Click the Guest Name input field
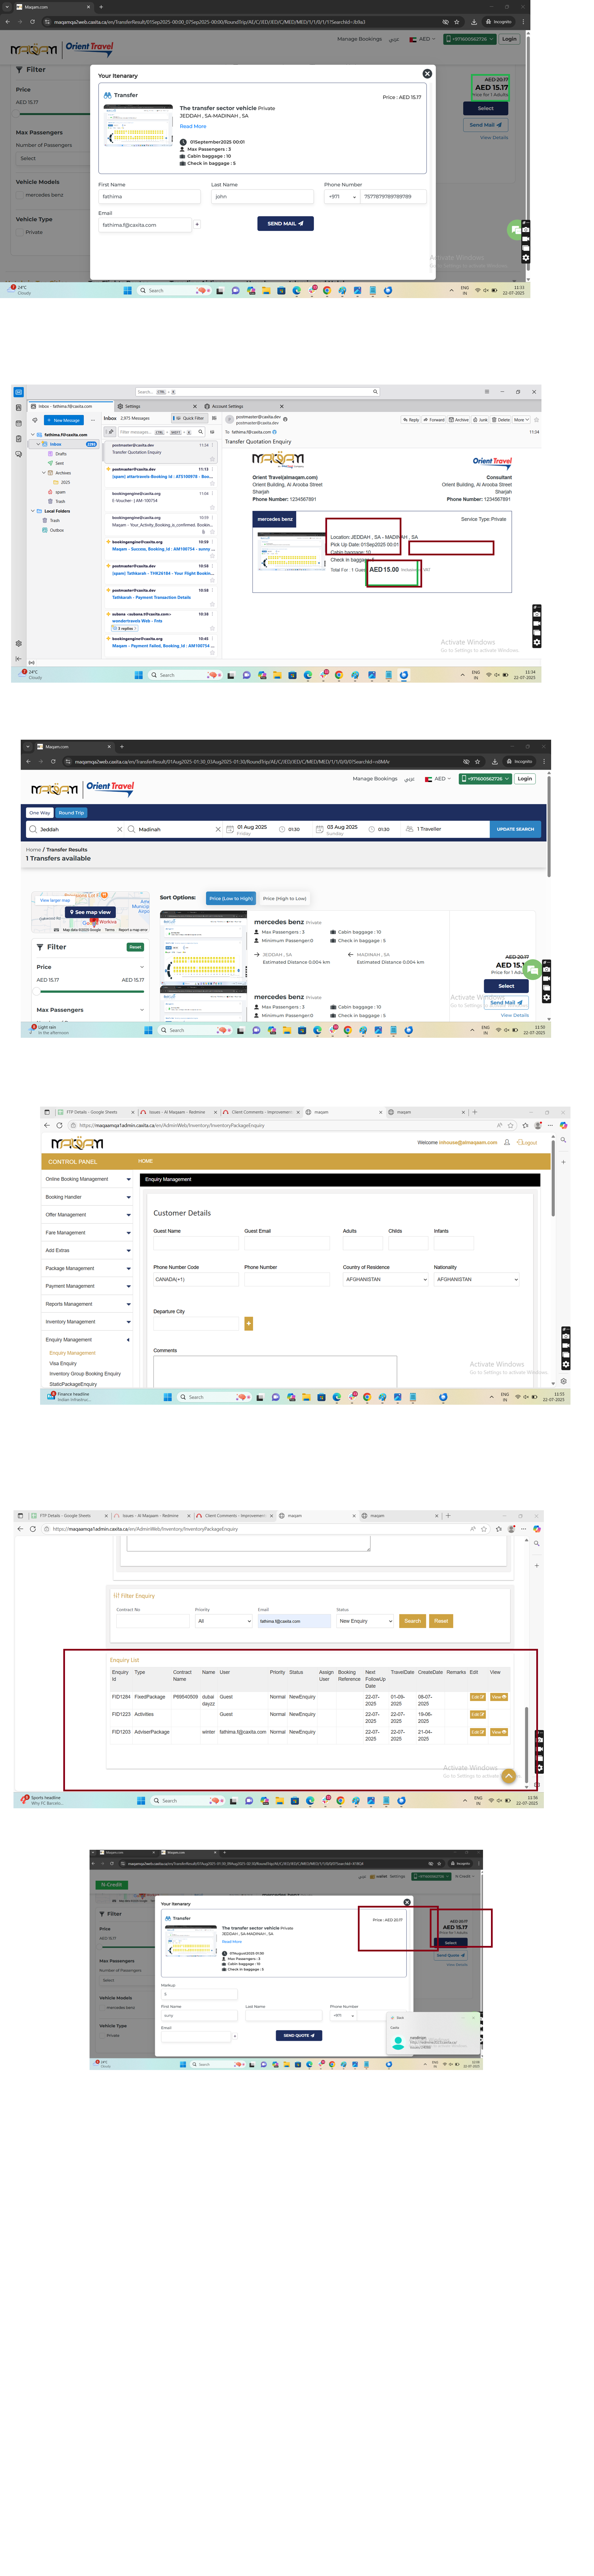 coord(195,1243)
